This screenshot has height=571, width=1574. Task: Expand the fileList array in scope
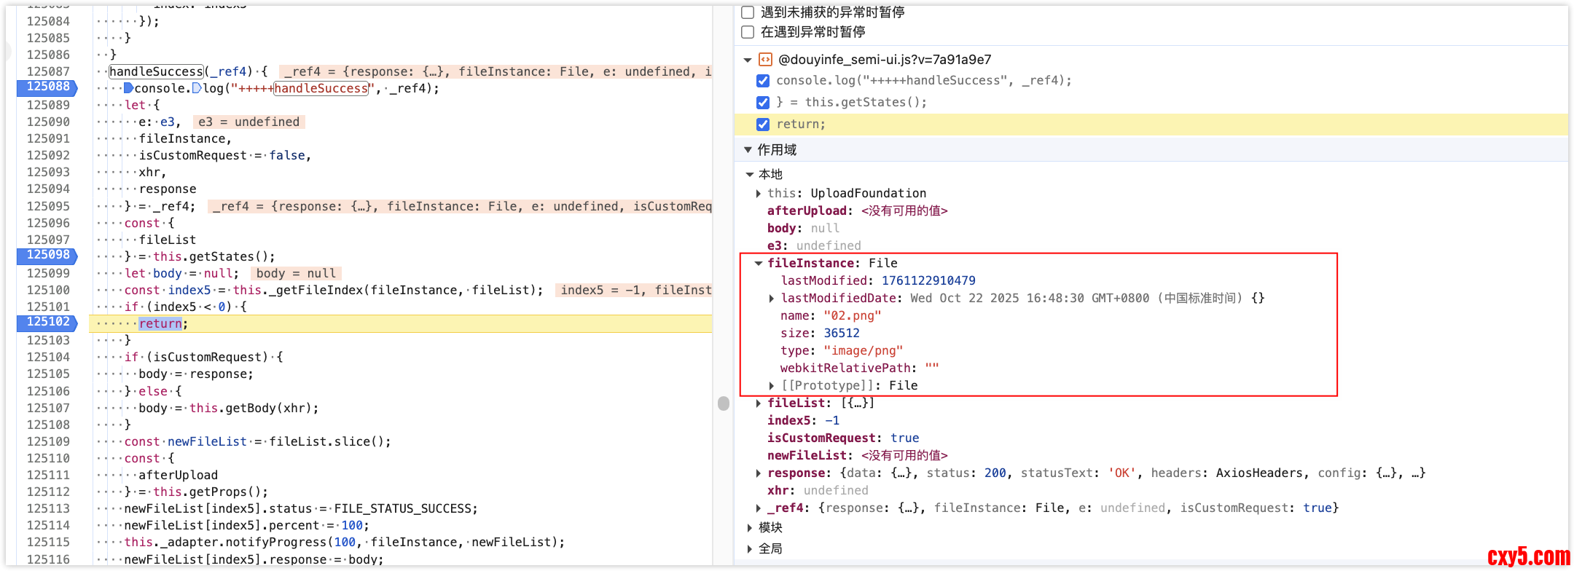click(759, 403)
